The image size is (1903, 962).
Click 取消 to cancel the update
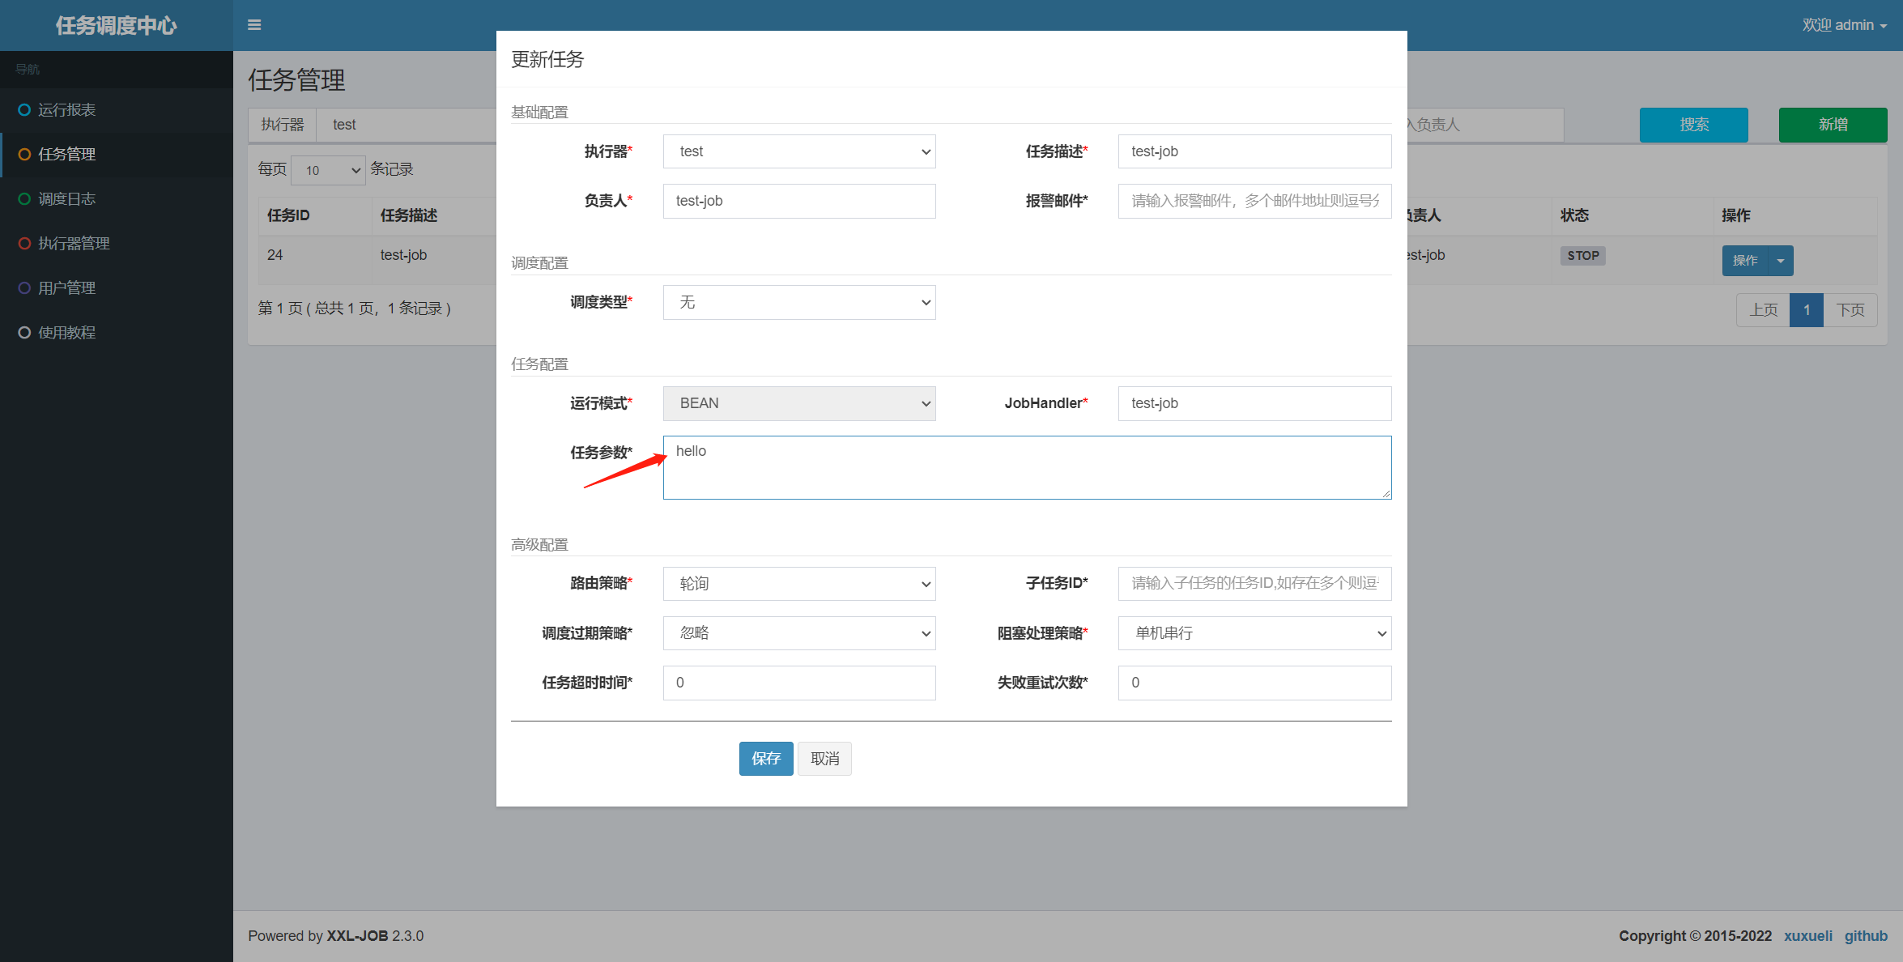point(824,758)
